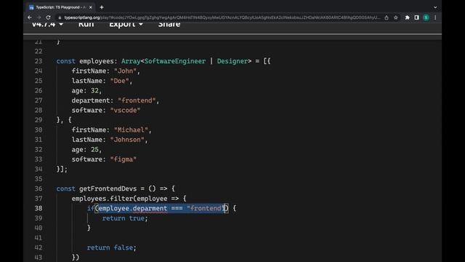
Task: Click the share page icon in the address bar
Action: pyautogui.click(x=387, y=17)
